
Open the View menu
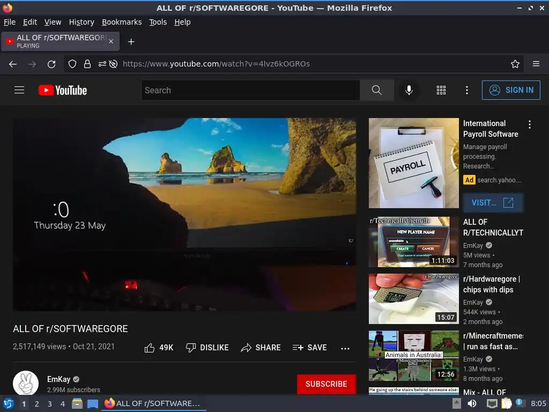coord(53,22)
